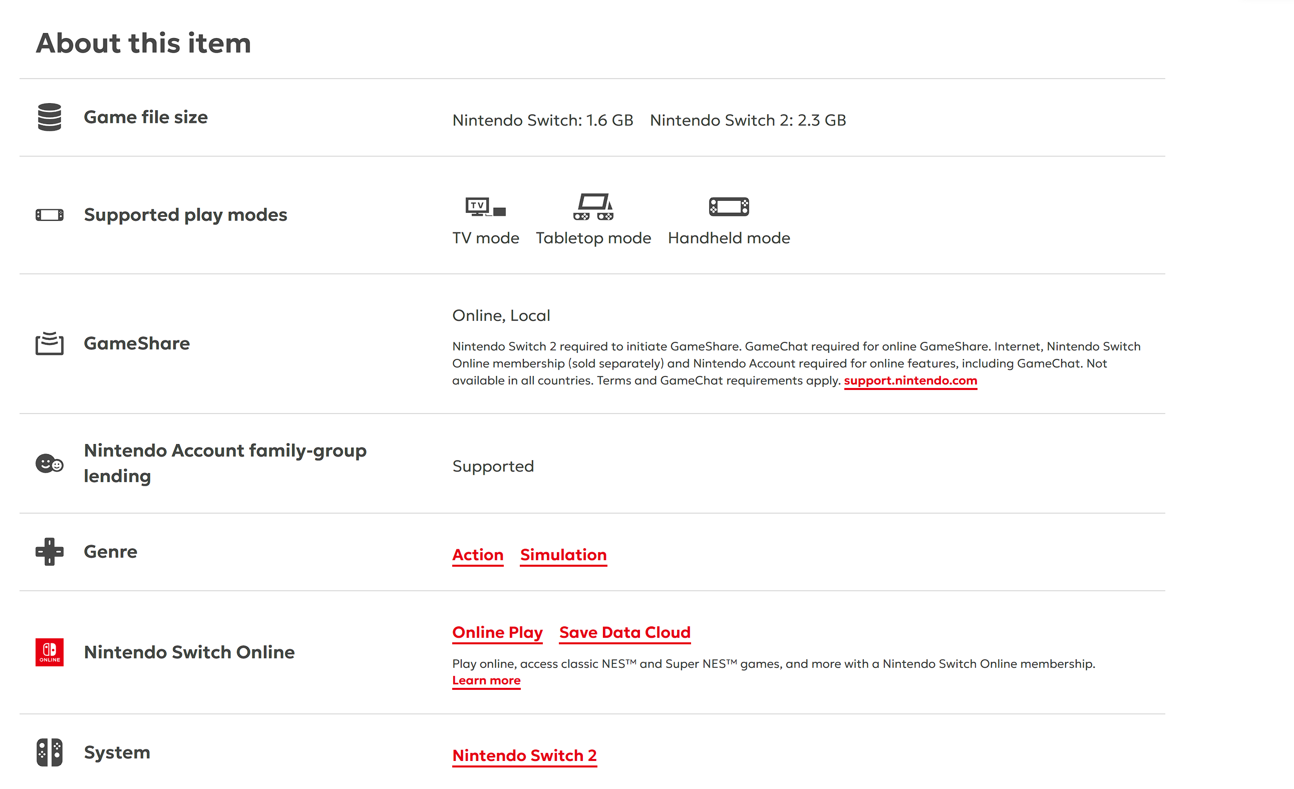Click the red Nintendo Switch Online logo
The height and width of the screenshot is (789, 1294).
click(50, 652)
